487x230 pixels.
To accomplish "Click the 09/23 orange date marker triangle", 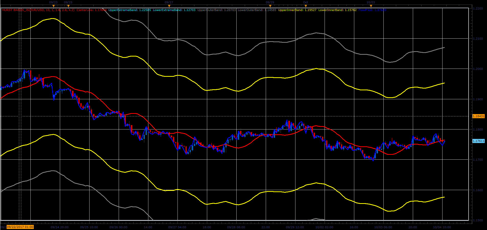I will (53, 6).
